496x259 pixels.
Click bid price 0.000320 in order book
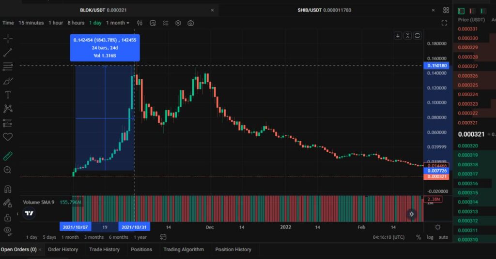pos(468,146)
